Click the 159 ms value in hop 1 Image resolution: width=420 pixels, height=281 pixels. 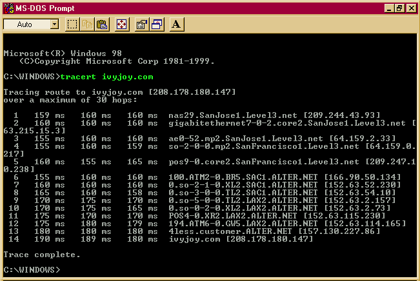point(49,115)
